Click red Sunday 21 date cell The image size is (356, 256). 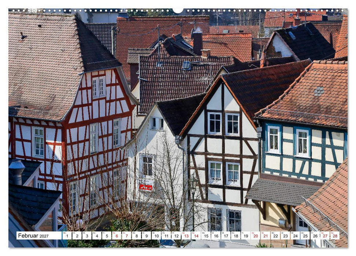tap(266, 236)
